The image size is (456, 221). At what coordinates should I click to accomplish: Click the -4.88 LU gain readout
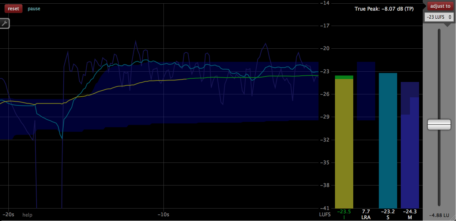pos(439,215)
